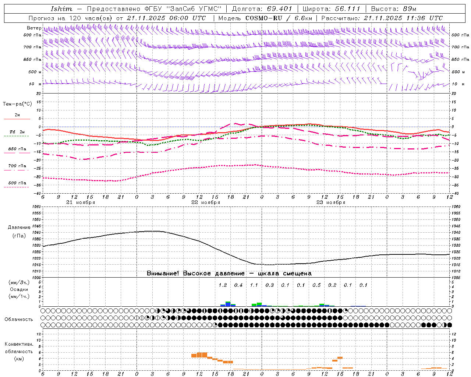Click the "Тем-ра(°C)" temperature label
The width and height of the screenshot is (471, 377).
click(x=17, y=104)
